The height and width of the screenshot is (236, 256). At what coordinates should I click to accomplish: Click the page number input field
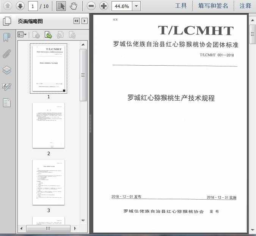[x=33, y=6]
